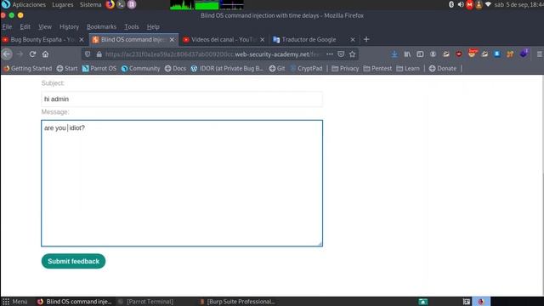This screenshot has width=544, height=306.
Task: Open the Git bookmark
Action: (x=277, y=68)
